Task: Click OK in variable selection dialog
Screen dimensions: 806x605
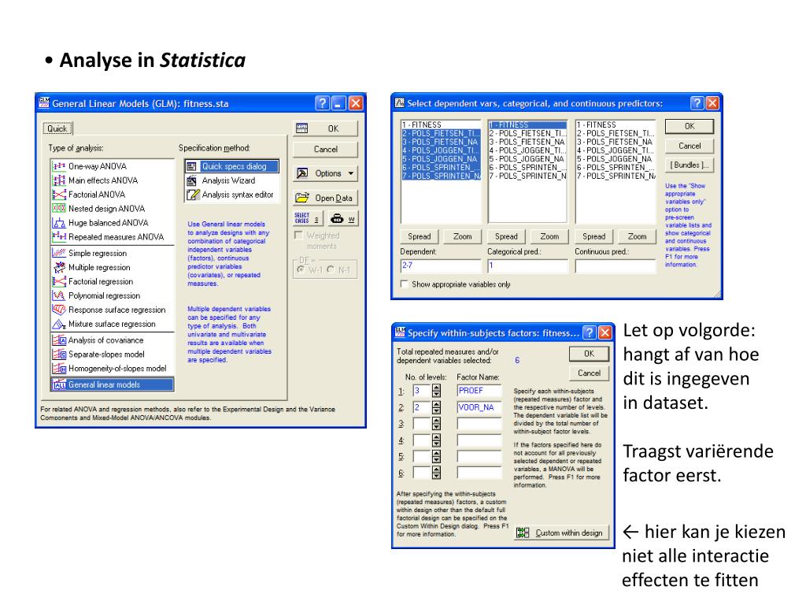Action: point(690,126)
